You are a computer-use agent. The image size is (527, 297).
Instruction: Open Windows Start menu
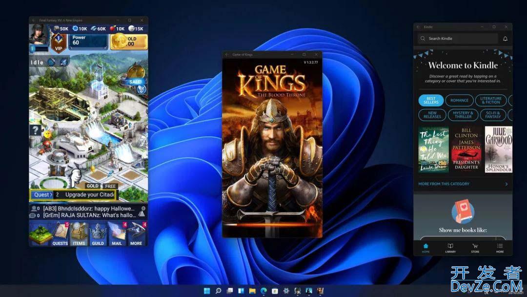(207, 291)
